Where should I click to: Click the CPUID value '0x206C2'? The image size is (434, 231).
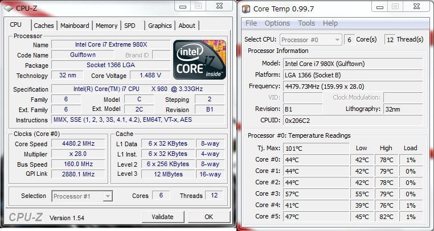point(353,121)
